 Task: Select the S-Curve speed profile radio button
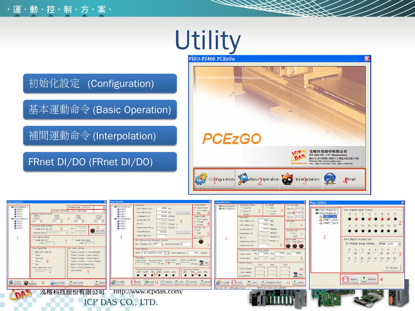[x=195, y=224]
